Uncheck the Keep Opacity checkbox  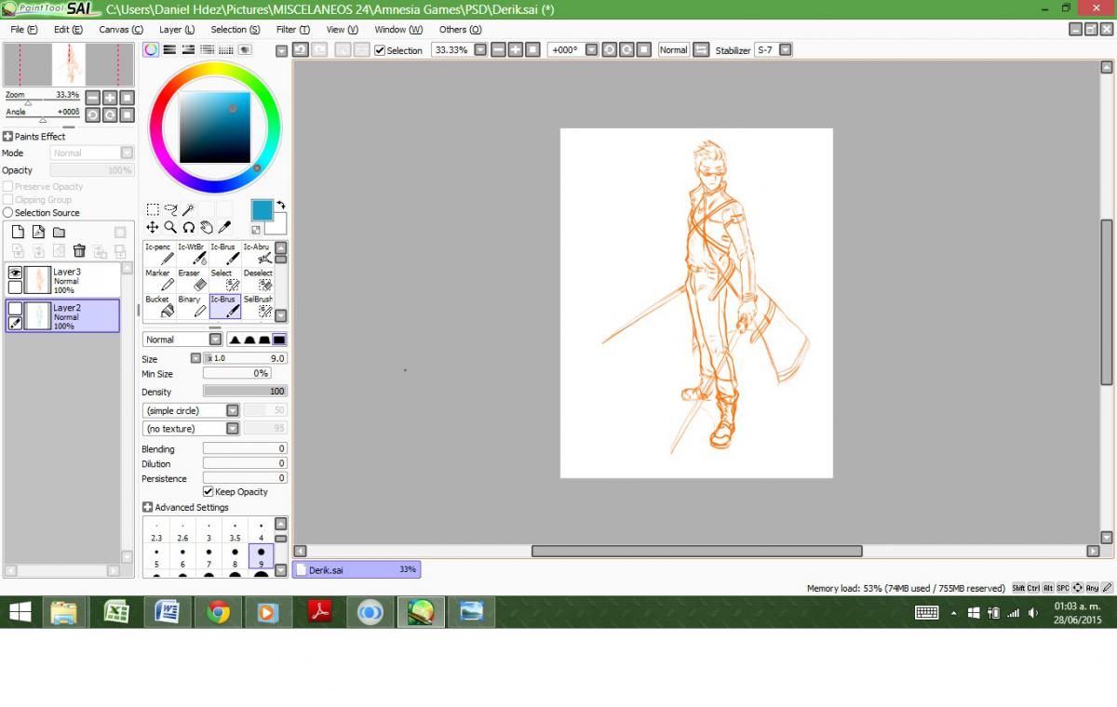209,492
